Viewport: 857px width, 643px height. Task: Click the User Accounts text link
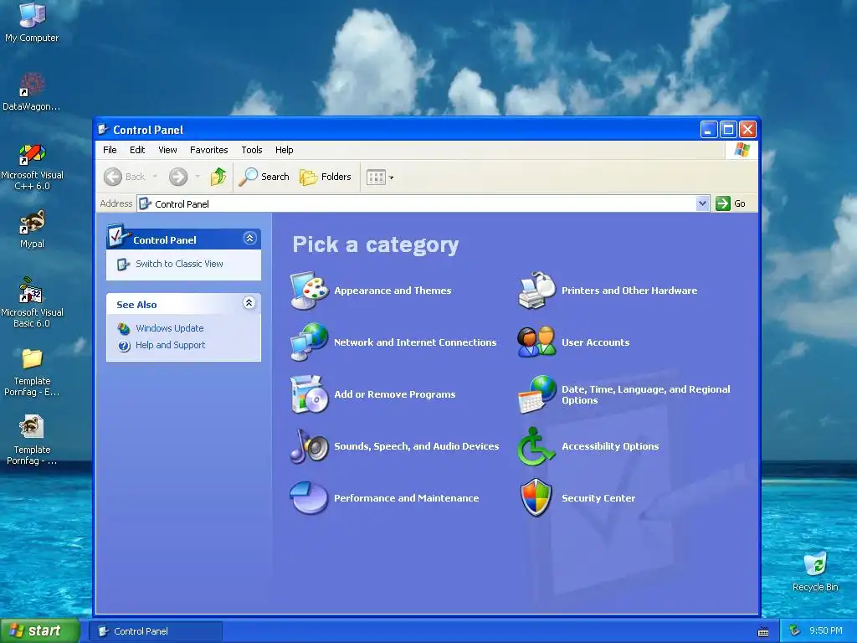coord(595,342)
